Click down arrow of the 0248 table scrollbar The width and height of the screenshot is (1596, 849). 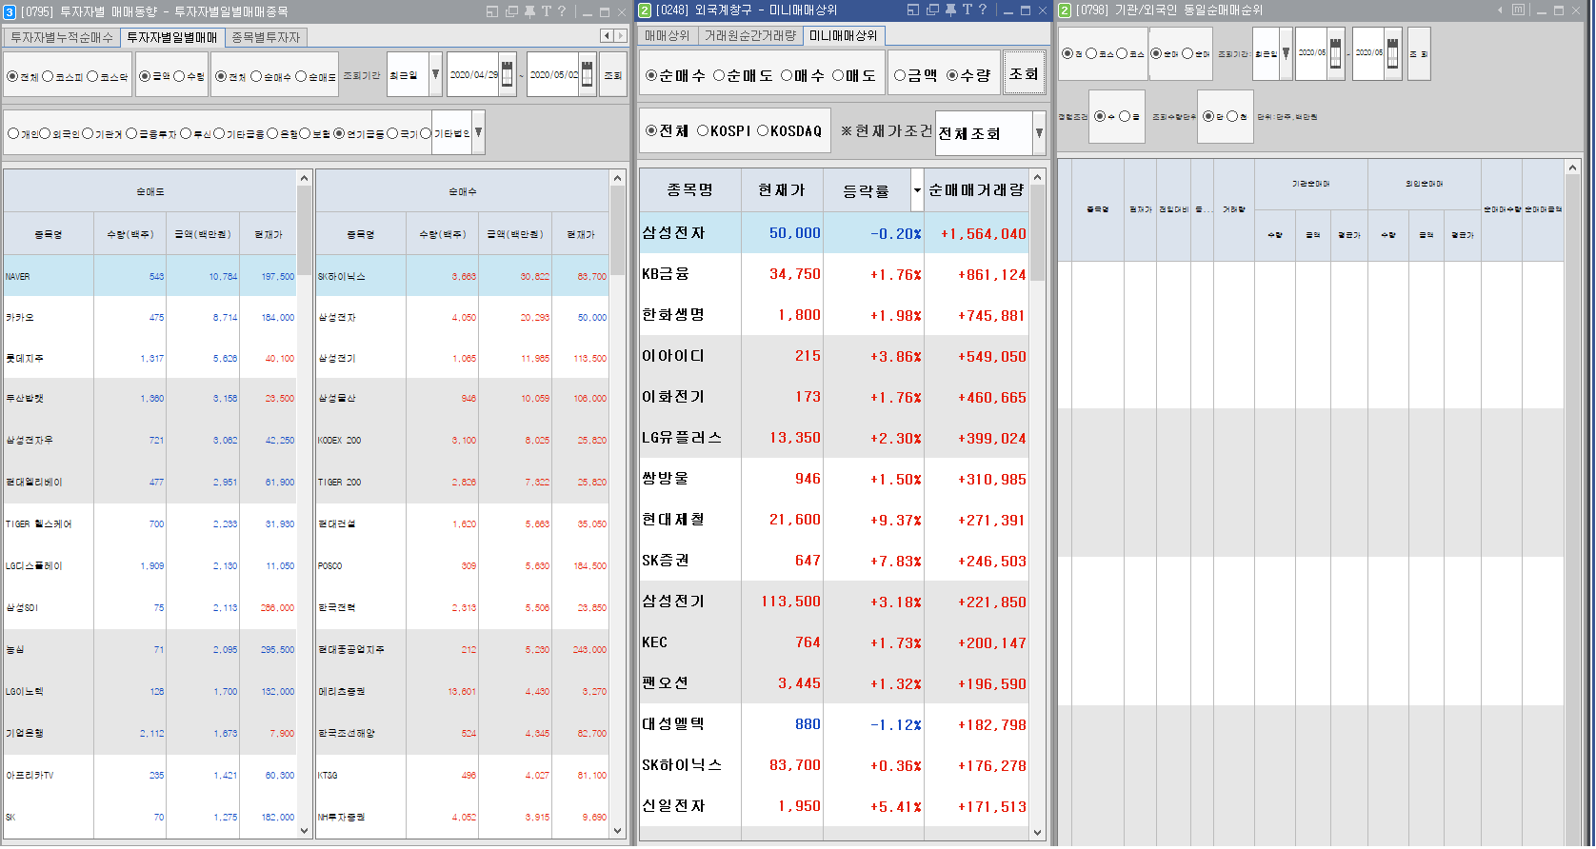[x=1038, y=832]
